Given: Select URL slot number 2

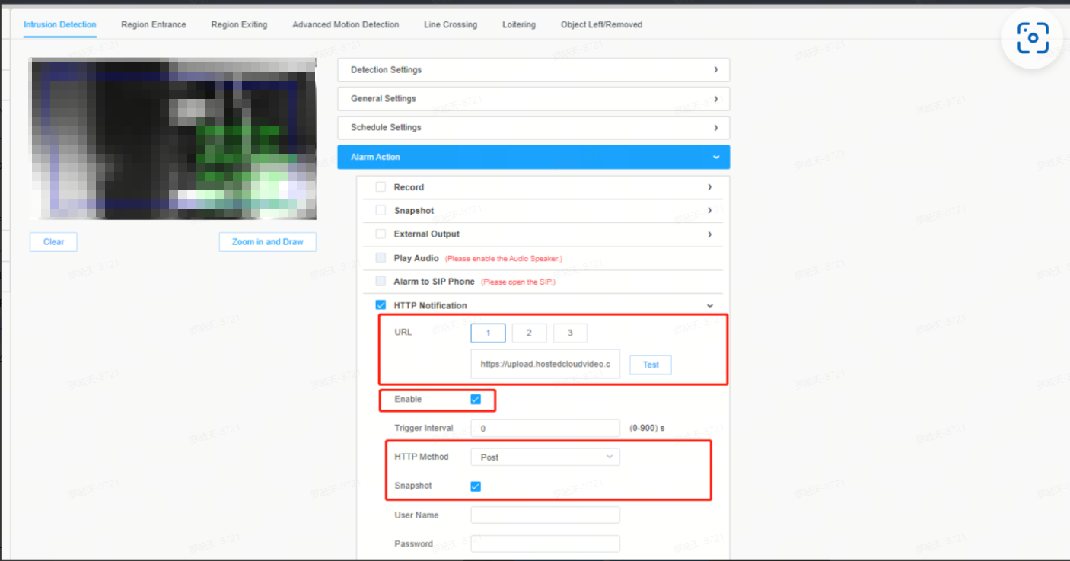Looking at the screenshot, I should tap(529, 333).
